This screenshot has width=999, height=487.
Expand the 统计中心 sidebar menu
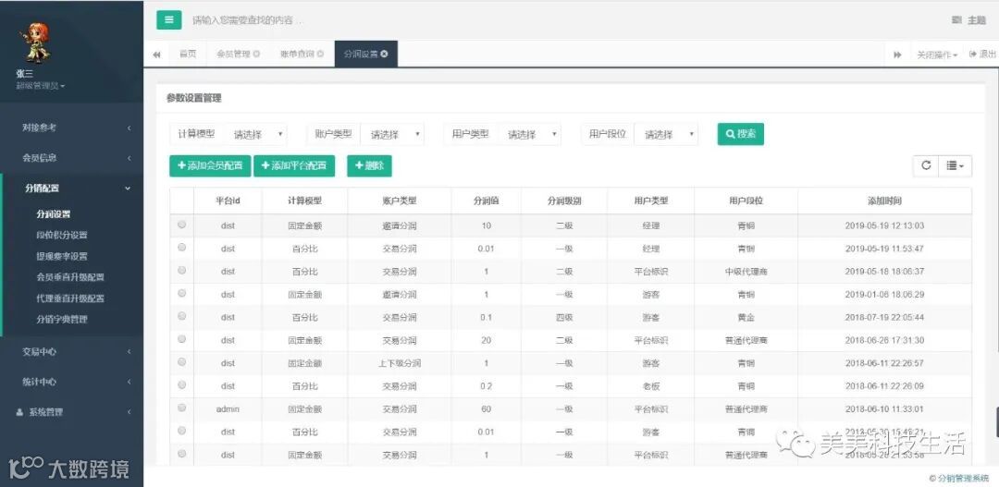[x=71, y=382]
